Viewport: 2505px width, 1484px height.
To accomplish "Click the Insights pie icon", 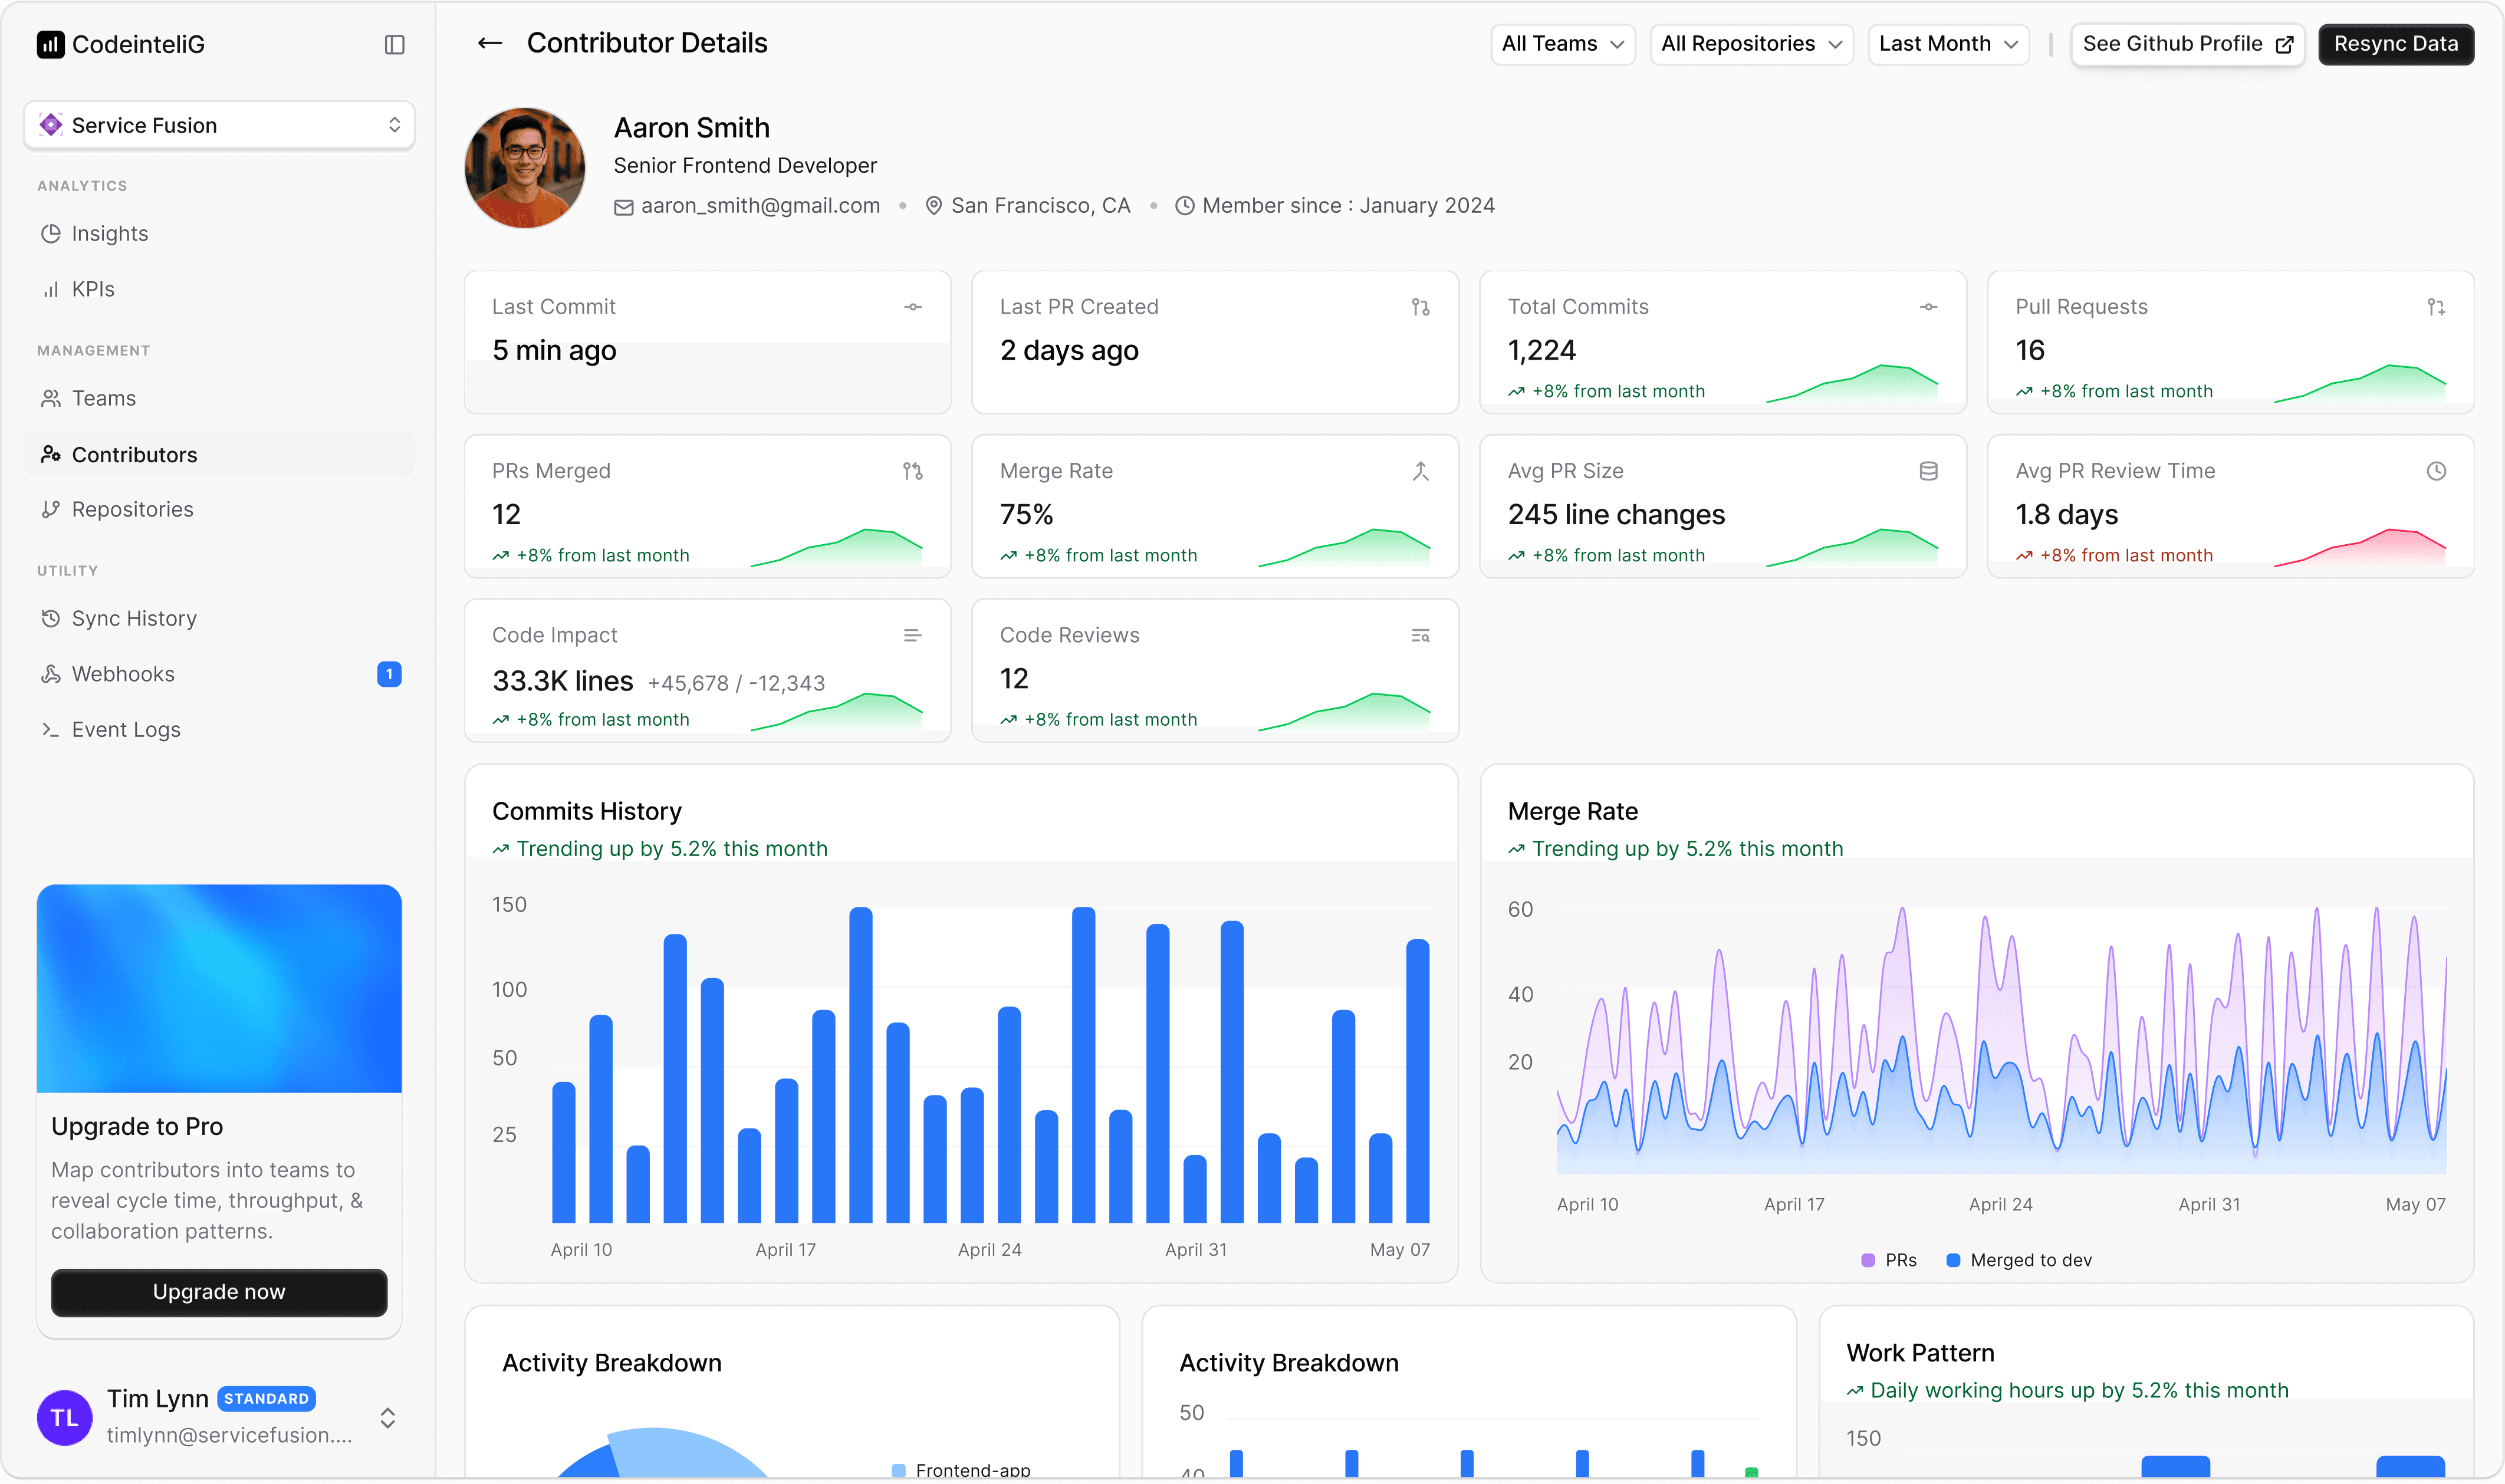I will (50, 233).
